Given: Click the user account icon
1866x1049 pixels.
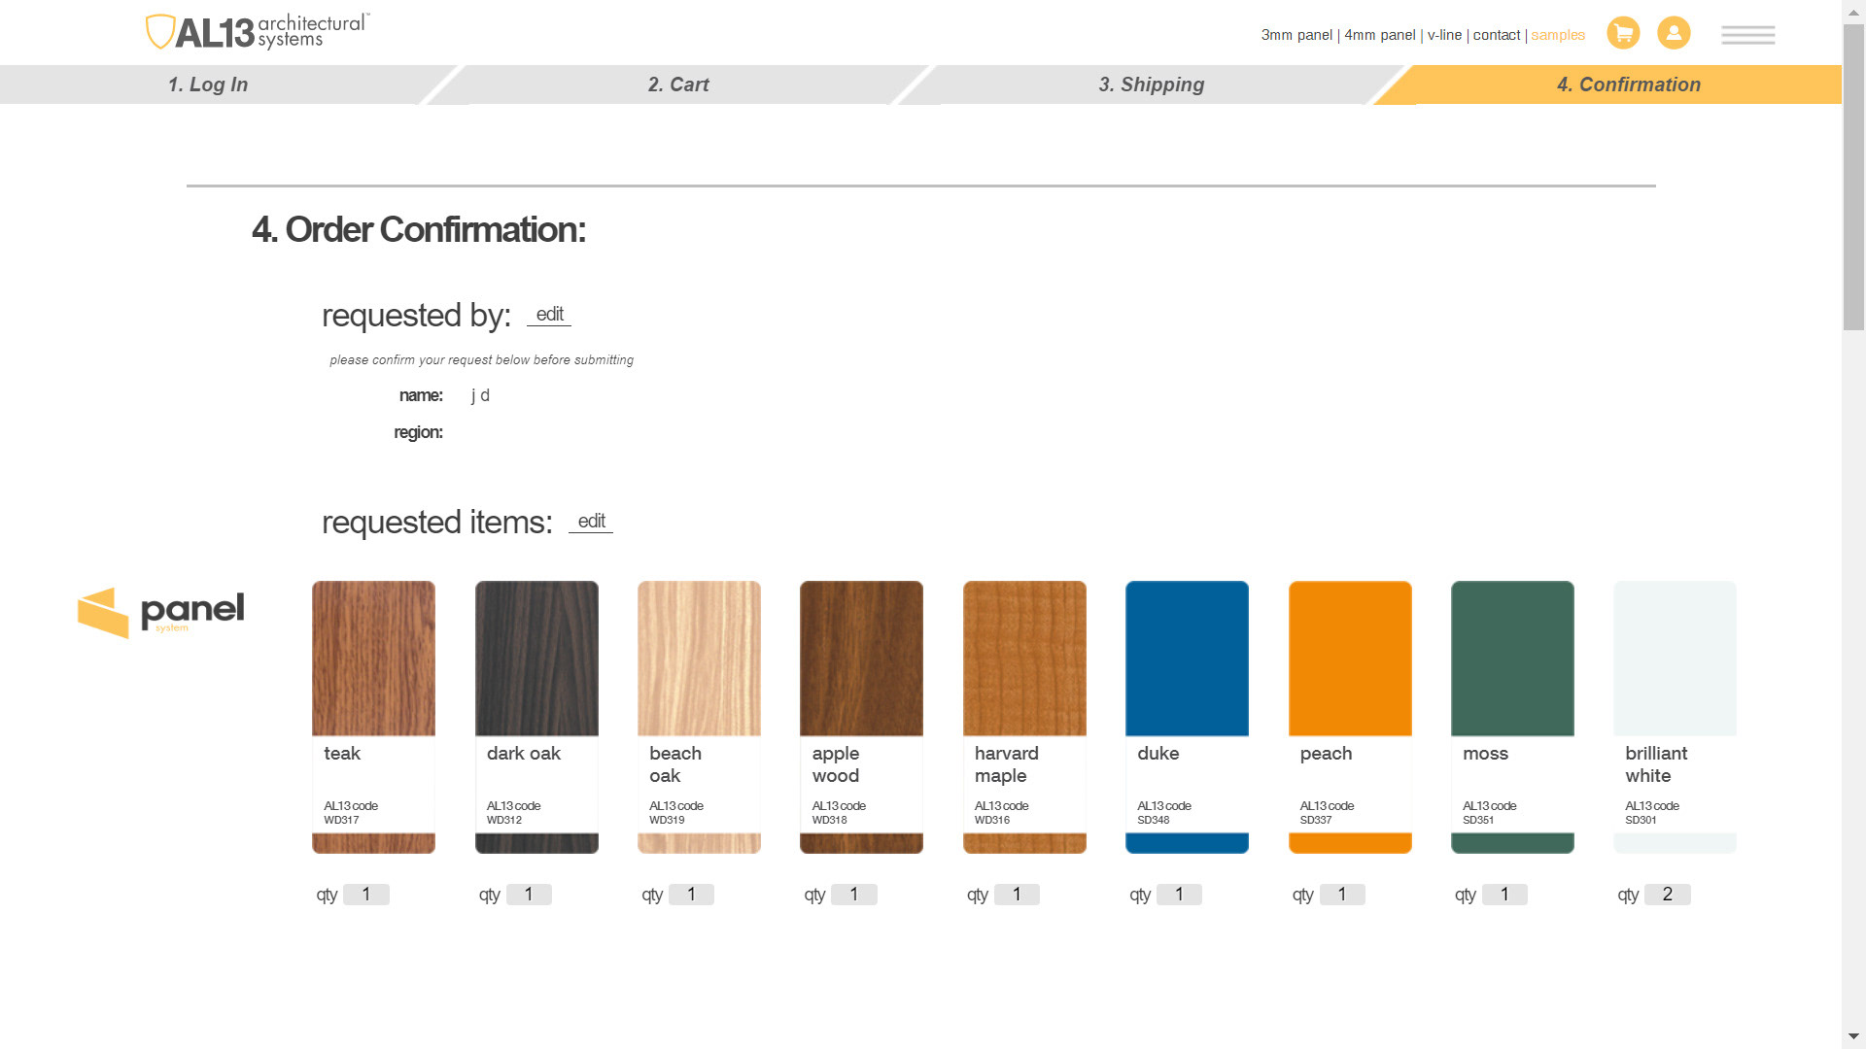Looking at the screenshot, I should [1674, 33].
